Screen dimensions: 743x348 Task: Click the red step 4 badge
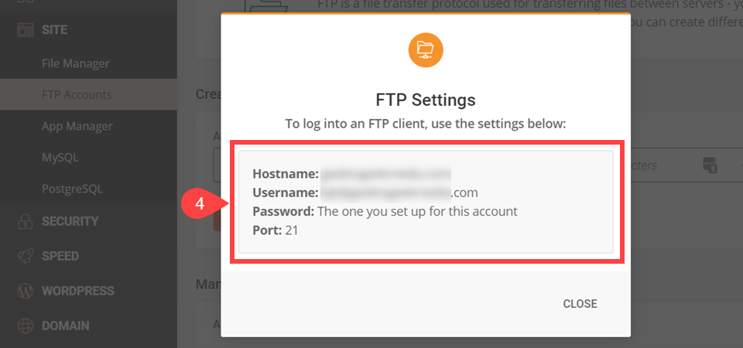pos(199,206)
